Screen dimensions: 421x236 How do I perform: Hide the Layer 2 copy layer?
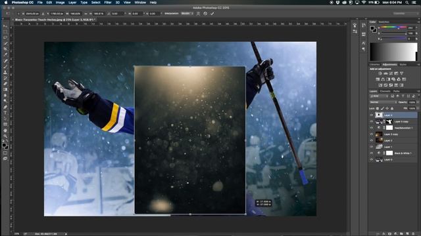[372, 134]
